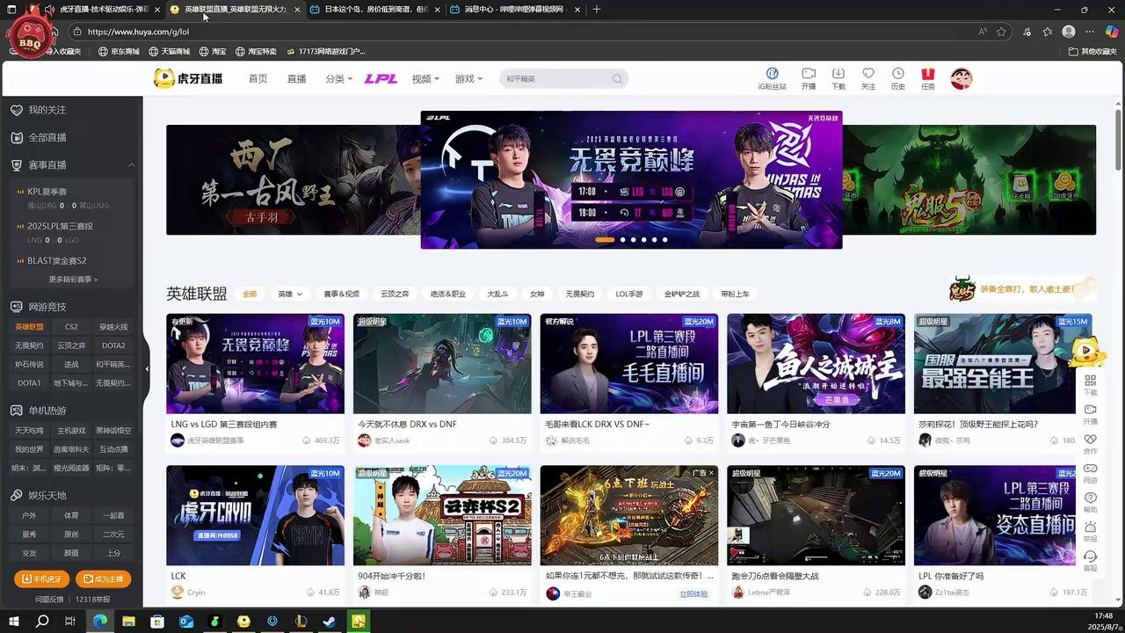This screenshot has width=1125, height=633.
Task: Click the page vertical scrollbar
Action: [x=1119, y=141]
